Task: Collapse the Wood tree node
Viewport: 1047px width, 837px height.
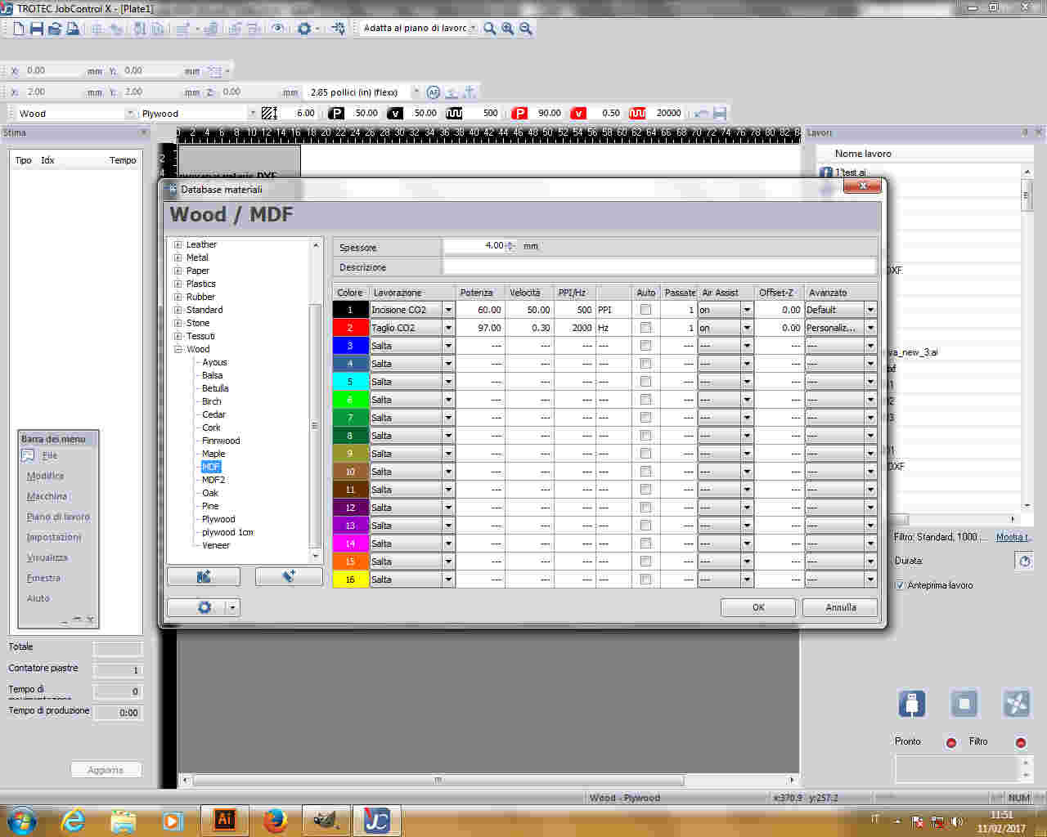Action: (177, 349)
